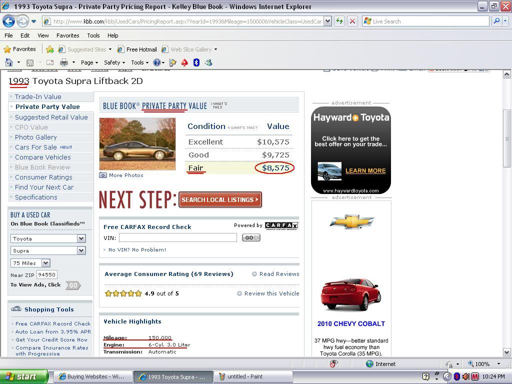Click the volume speaker tray icon
Image resolution: width=512 pixels, height=384 pixels.
[466, 377]
